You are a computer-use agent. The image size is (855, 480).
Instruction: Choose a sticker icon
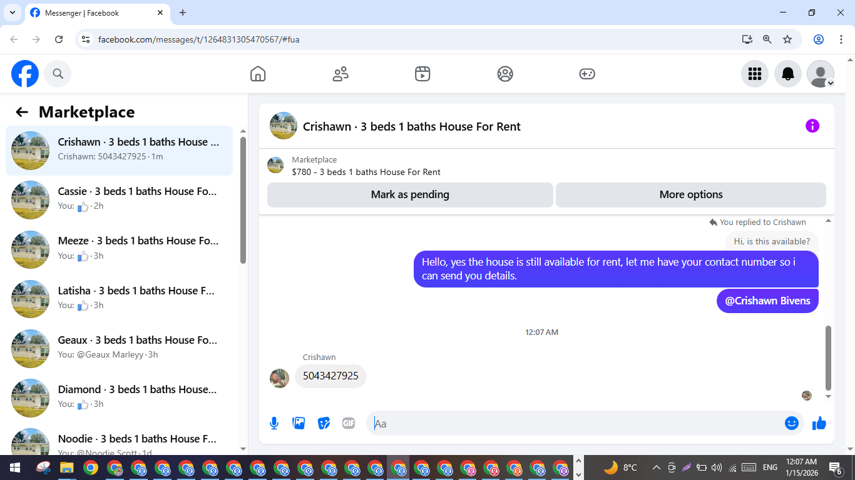324,423
